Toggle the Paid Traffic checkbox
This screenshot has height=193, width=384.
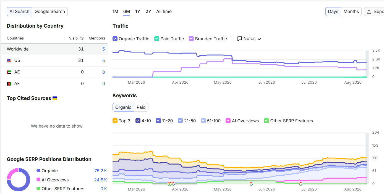[157, 39]
